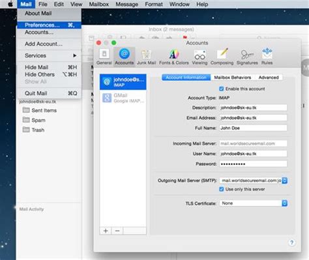
Task: Open the Help menu
Action: (202, 4)
